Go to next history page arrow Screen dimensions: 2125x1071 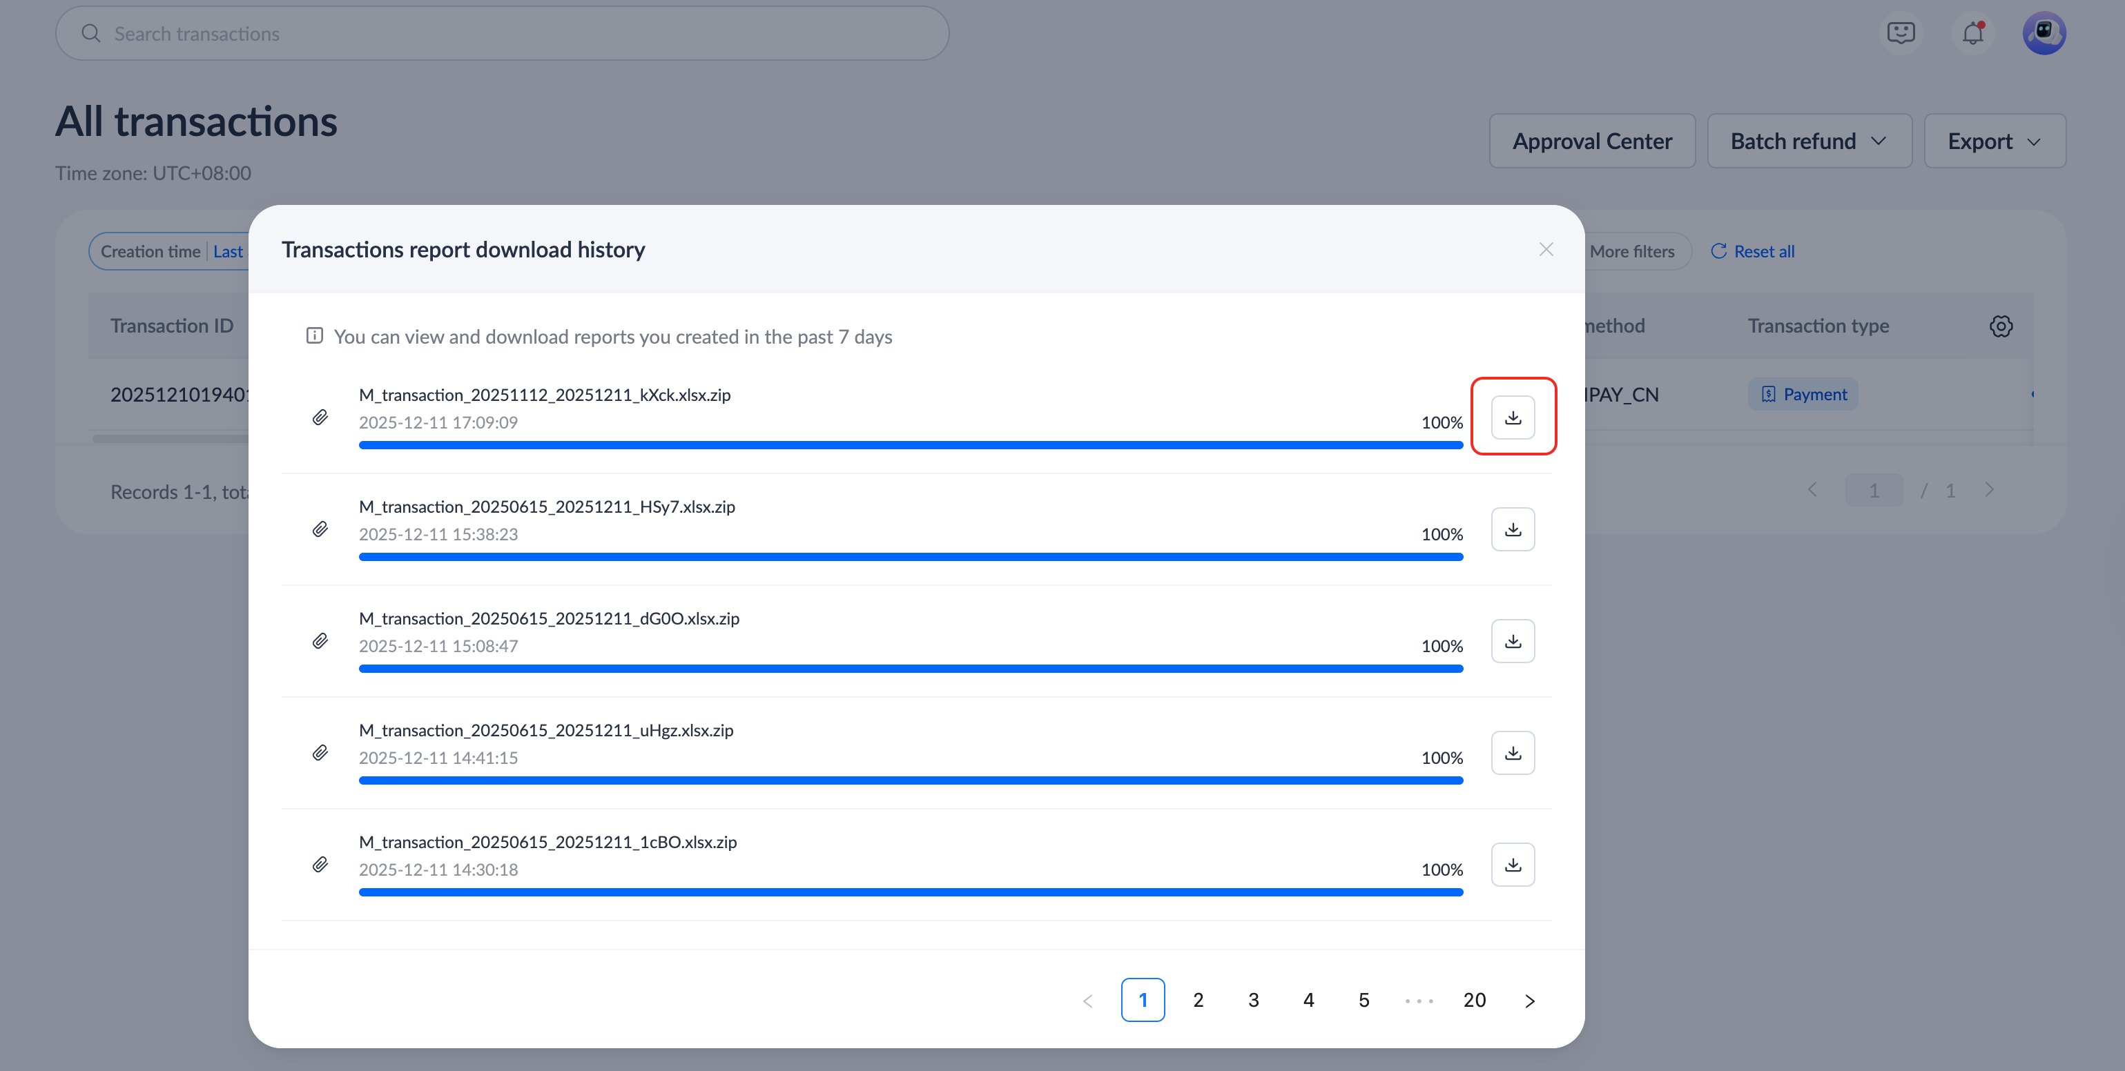[1529, 1001]
